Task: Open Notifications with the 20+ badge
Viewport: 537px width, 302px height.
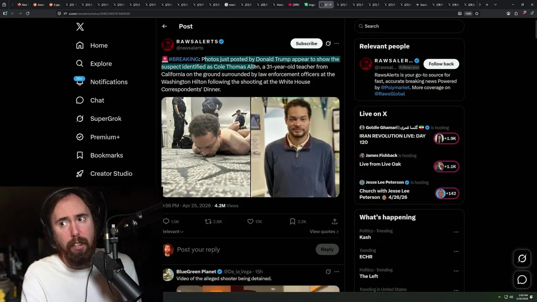Action: pos(102,82)
